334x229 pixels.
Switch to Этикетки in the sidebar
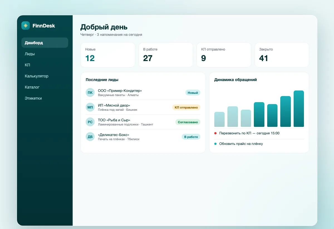click(x=45, y=98)
